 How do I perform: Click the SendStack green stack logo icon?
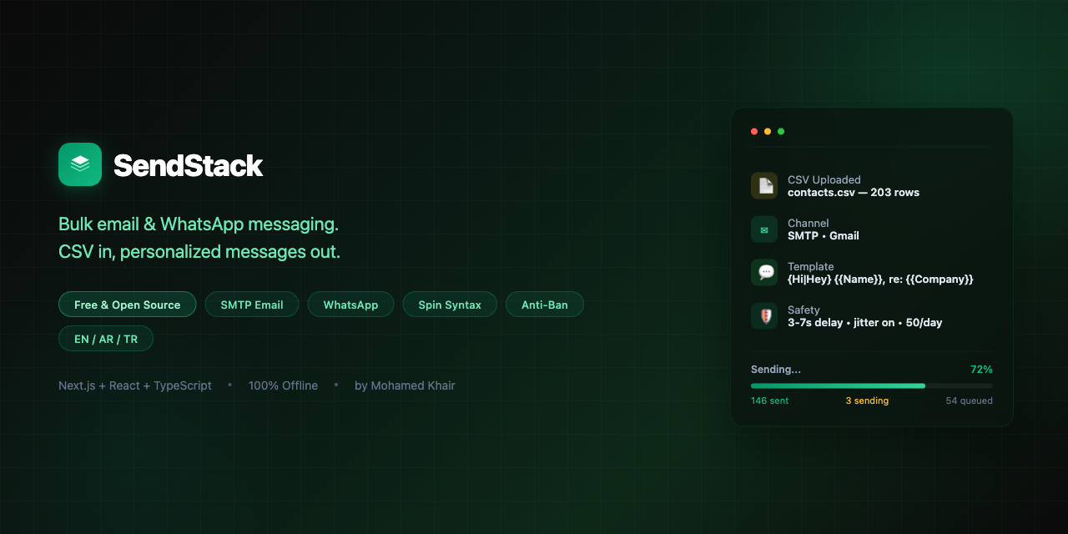pos(80,164)
